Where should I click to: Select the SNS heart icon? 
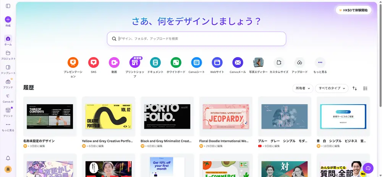(x=94, y=63)
